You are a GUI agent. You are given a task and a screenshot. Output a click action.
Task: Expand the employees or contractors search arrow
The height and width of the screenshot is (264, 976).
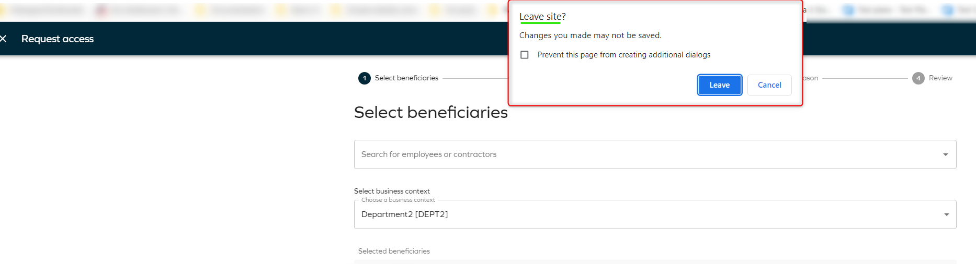point(946,154)
